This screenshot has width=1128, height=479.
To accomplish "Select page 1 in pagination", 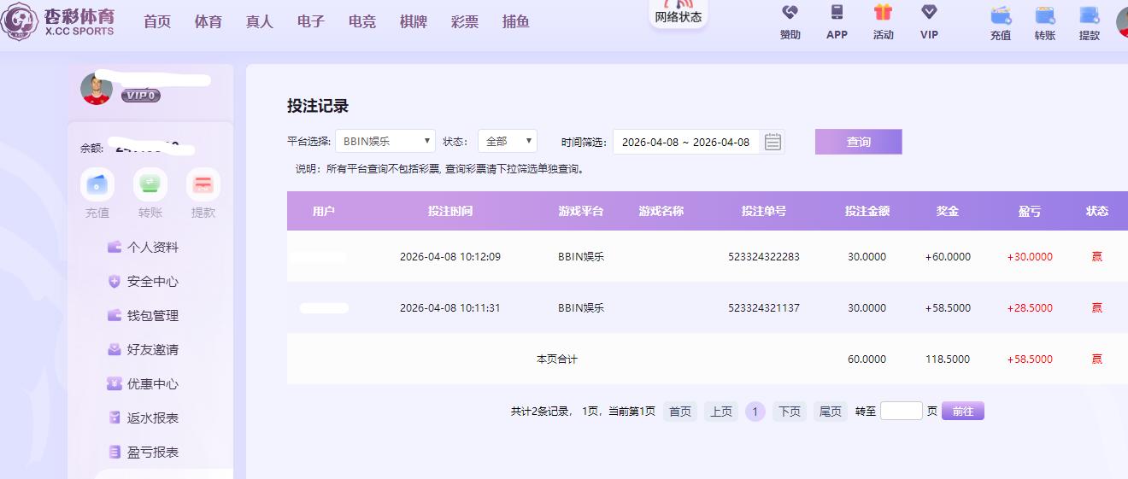I will click(755, 412).
